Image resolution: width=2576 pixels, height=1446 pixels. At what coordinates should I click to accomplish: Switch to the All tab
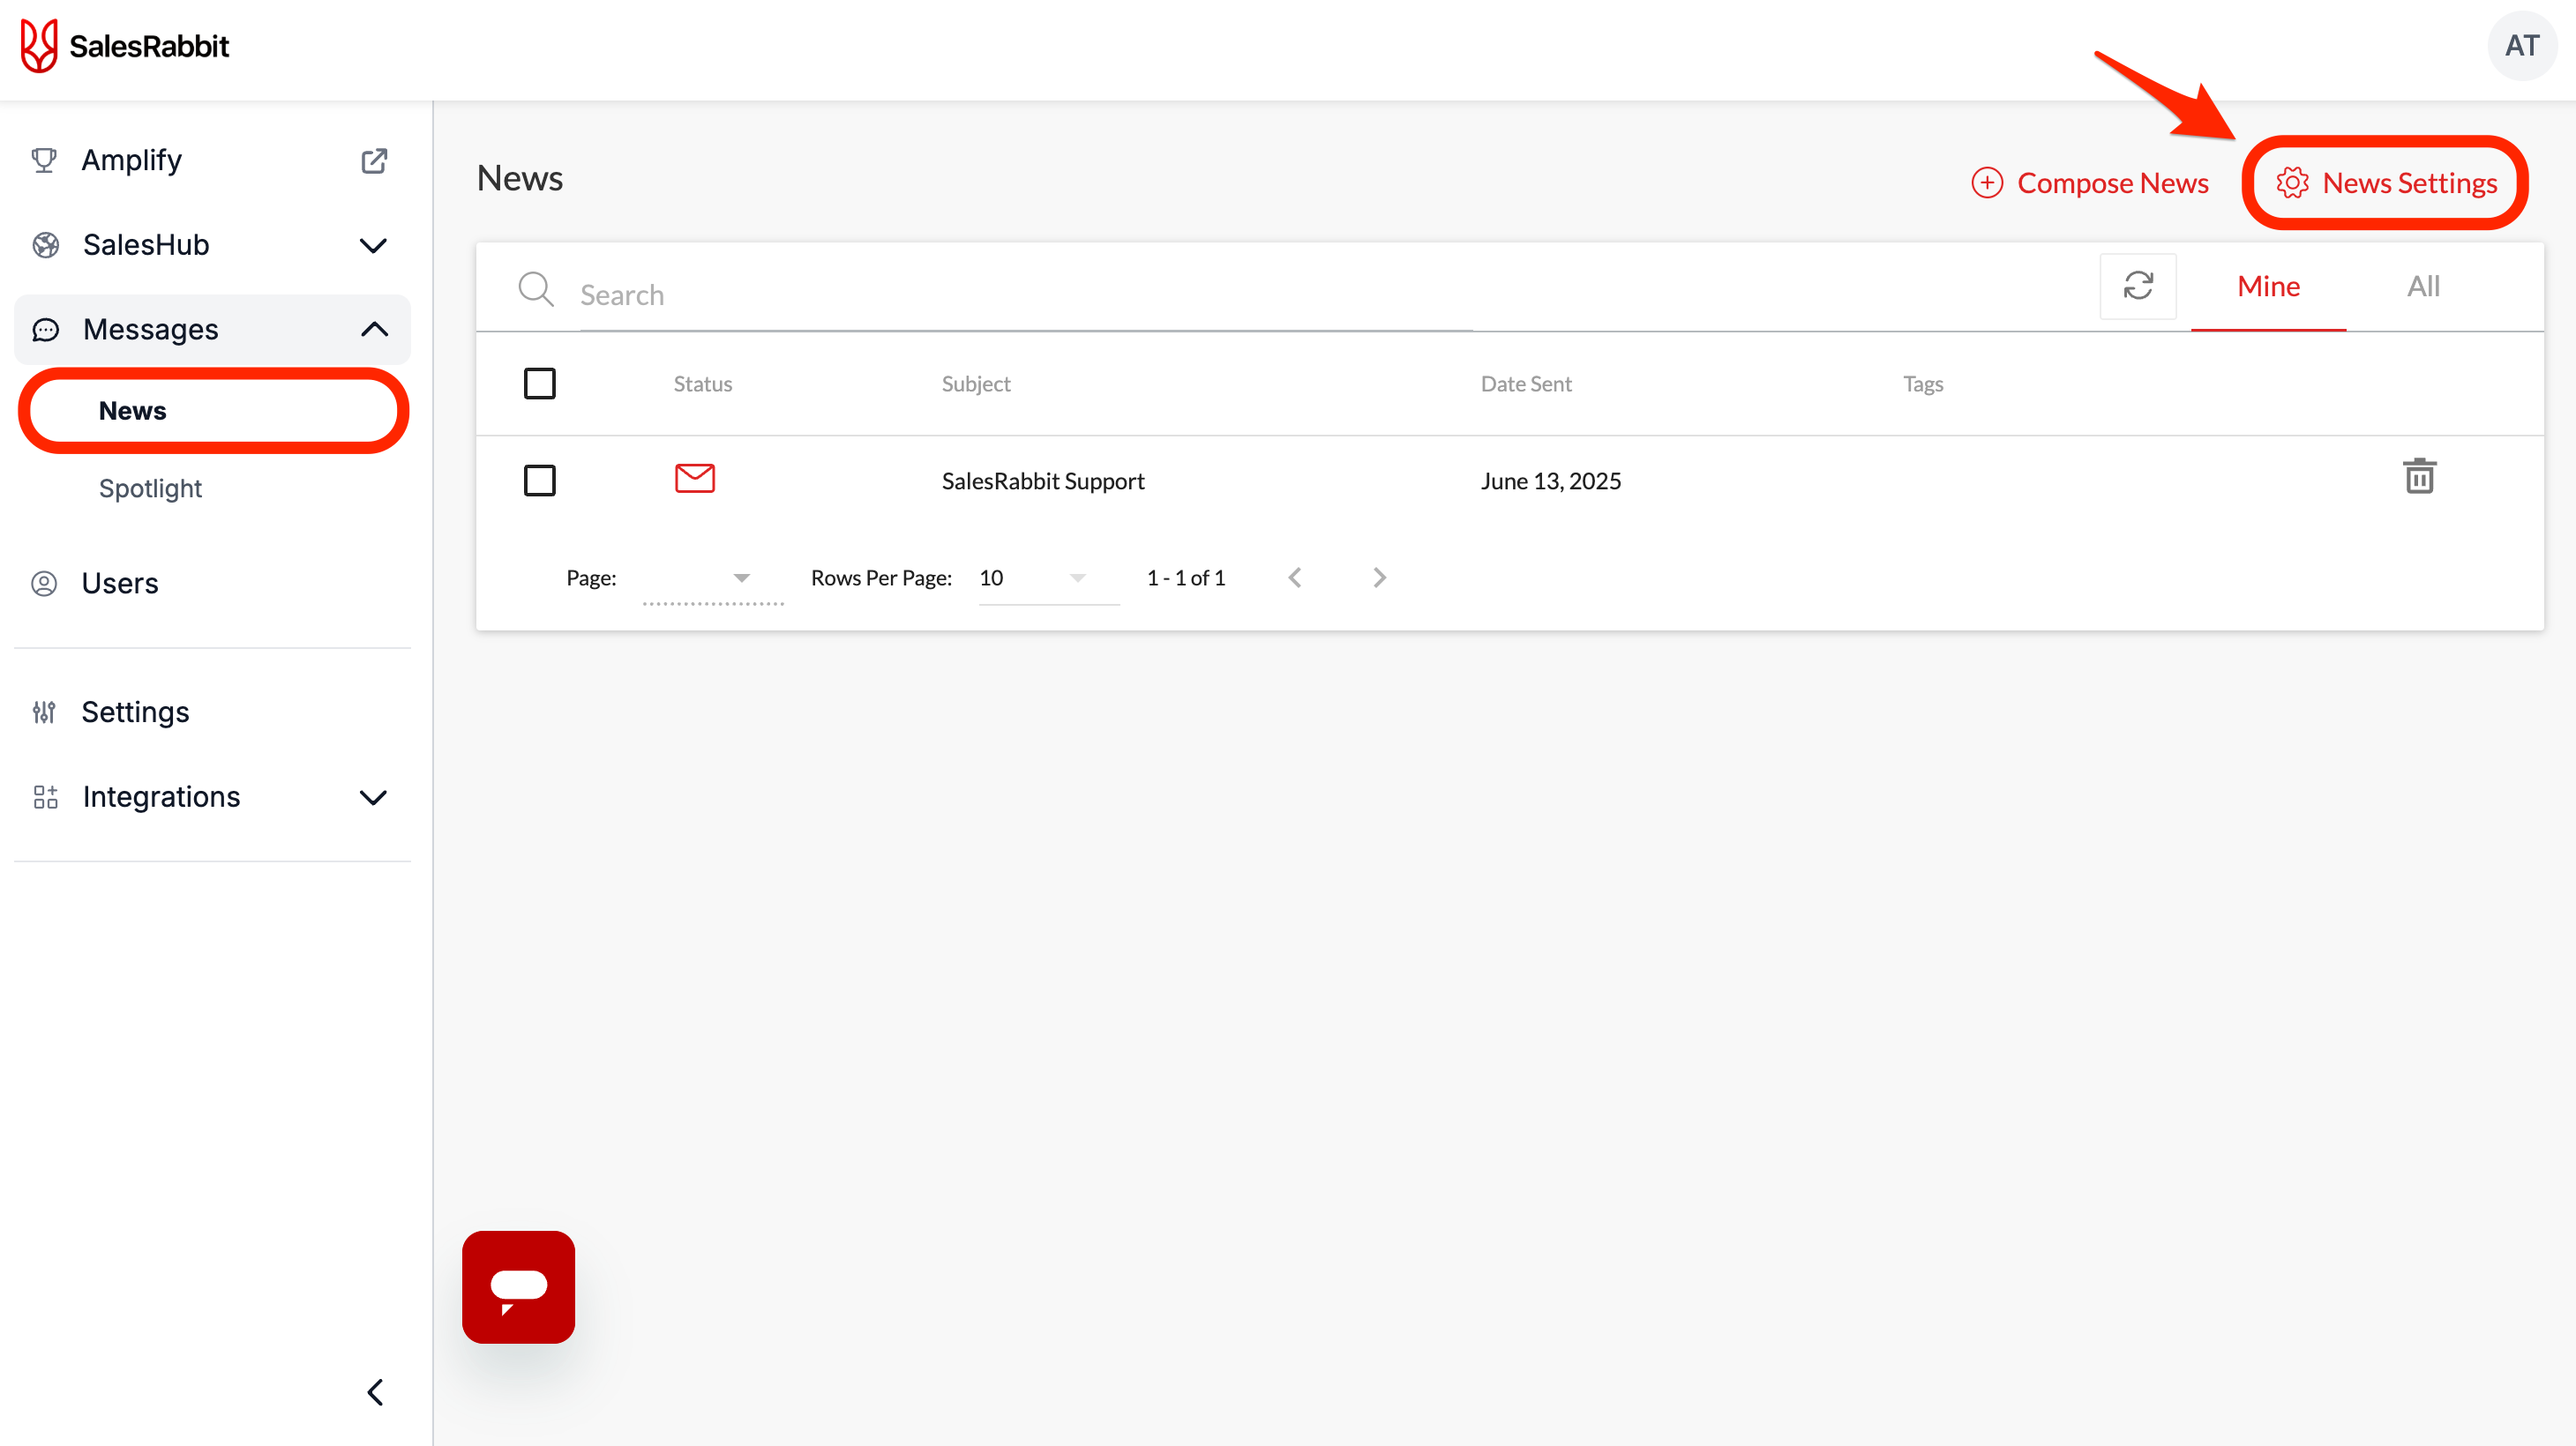[x=2423, y=287]
